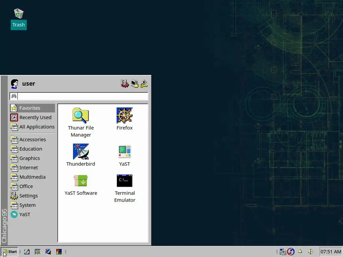Select the Favorites category
343x257 pixels.
click(32, 108)
